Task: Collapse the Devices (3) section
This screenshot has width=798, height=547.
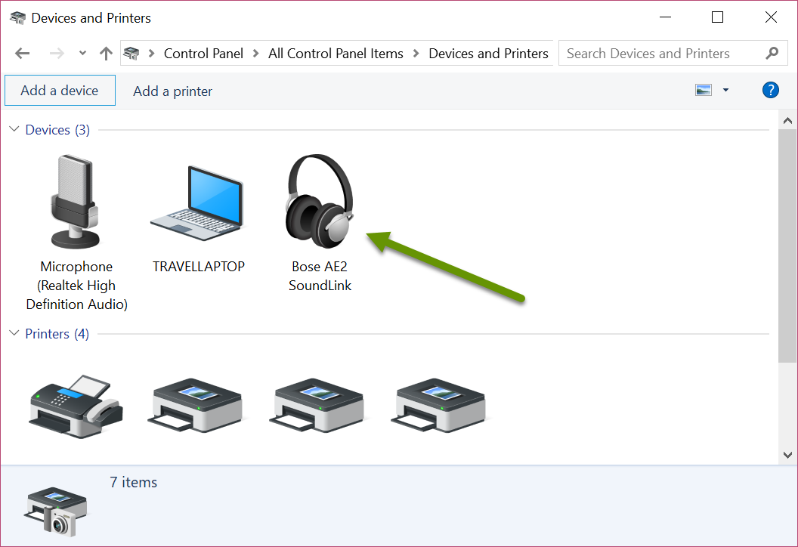Action: coord(14,129)
